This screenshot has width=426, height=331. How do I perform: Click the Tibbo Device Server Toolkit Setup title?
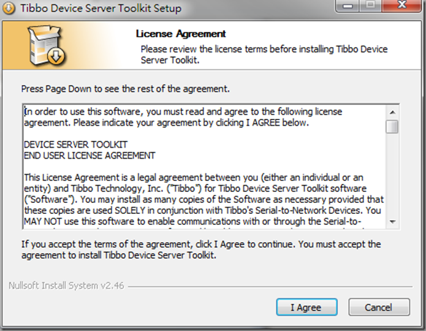[101, 8]
